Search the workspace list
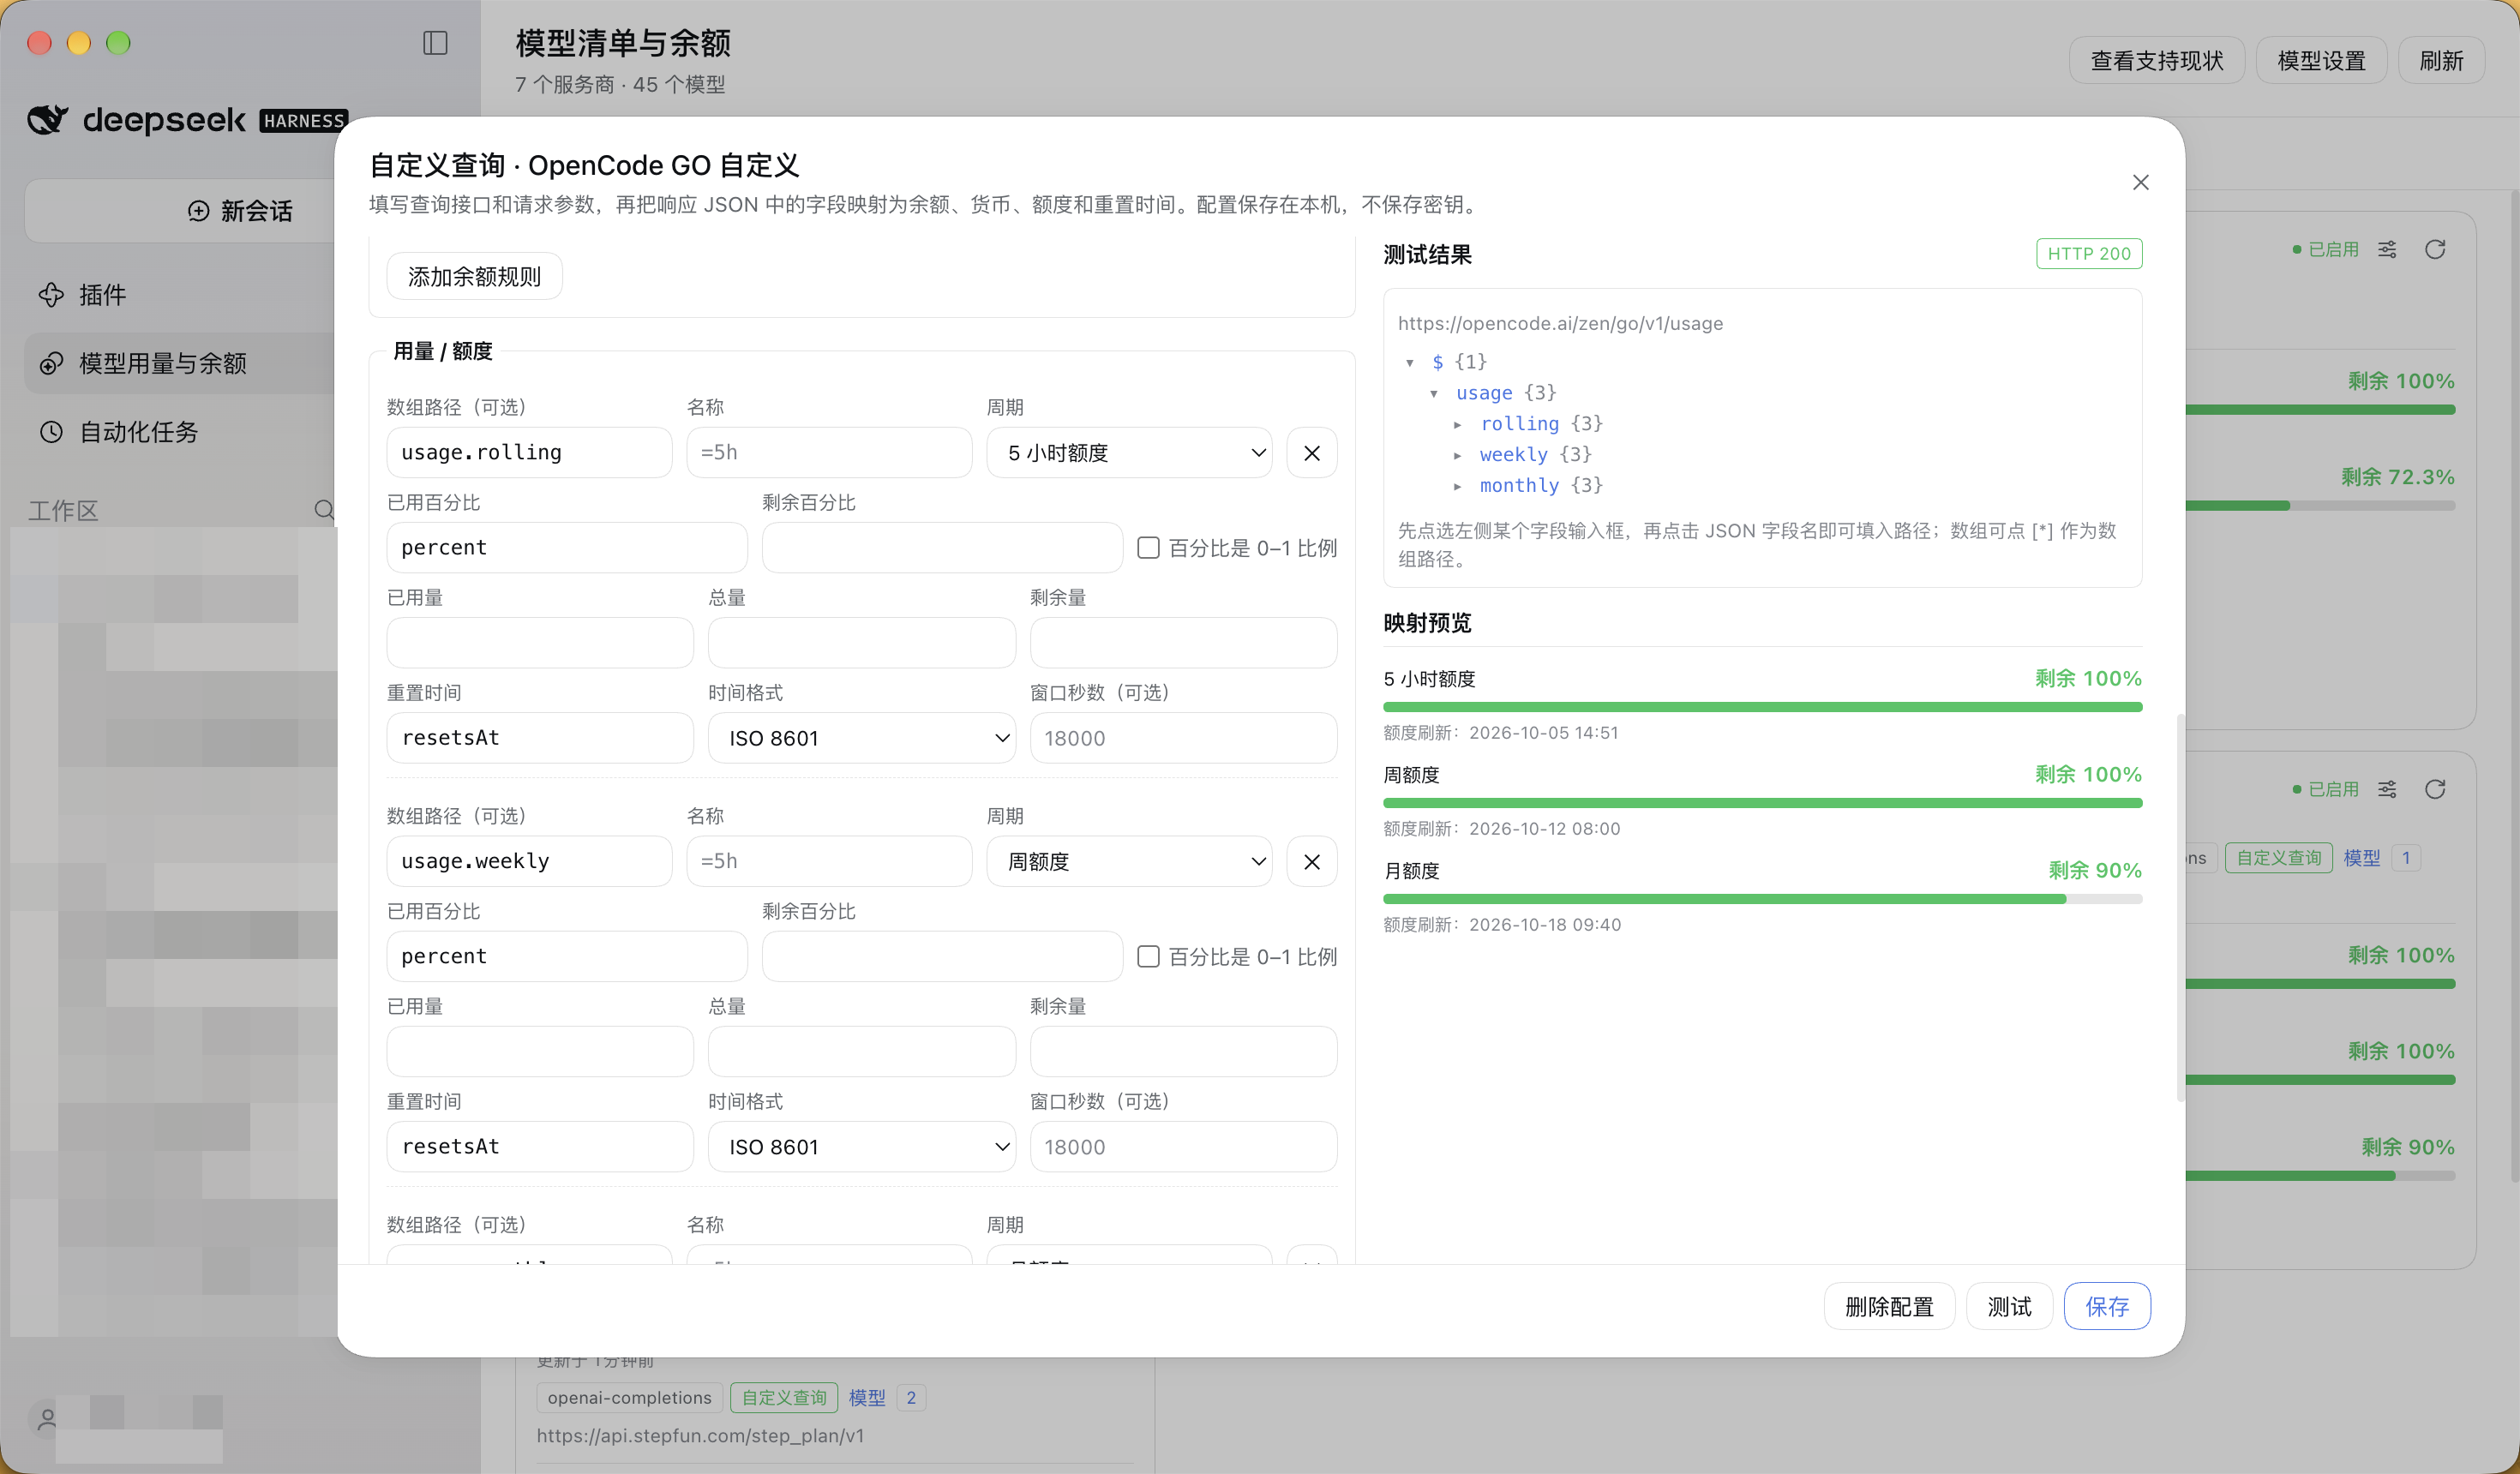 point(323,510)
